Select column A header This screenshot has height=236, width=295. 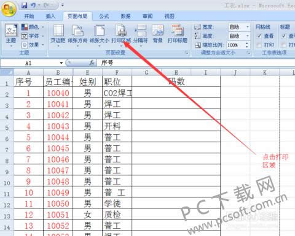click(28, 72)
